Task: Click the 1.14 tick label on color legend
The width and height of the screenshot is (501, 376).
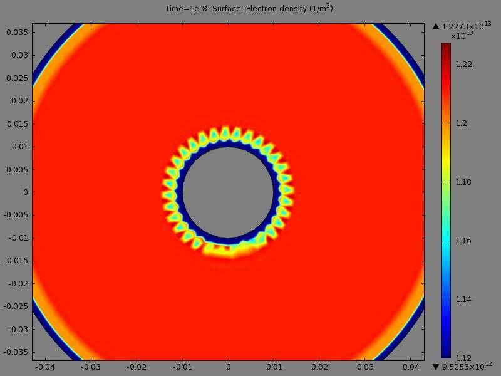Action: (x=463, y=300)
